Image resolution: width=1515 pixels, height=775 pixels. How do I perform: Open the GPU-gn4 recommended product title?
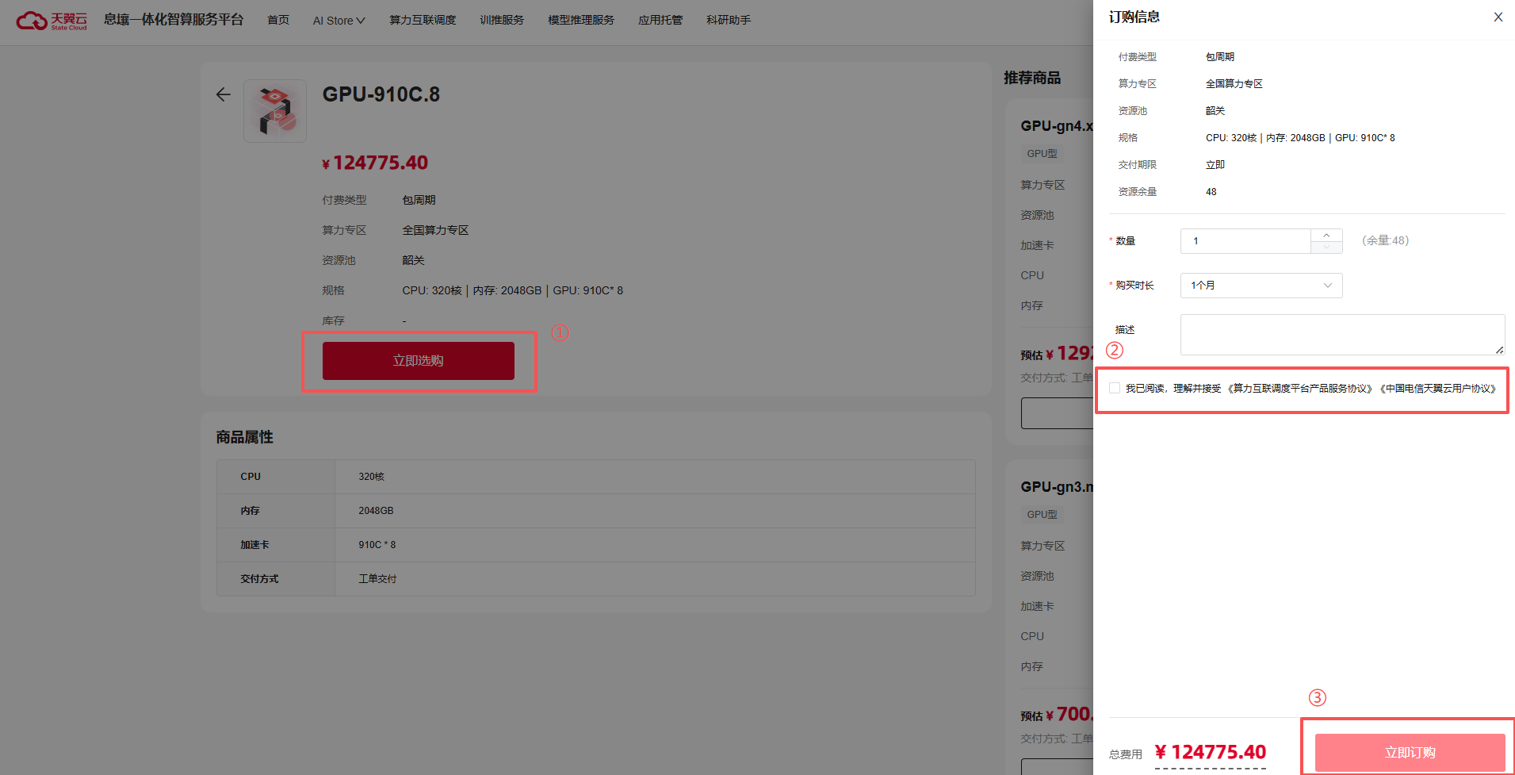point(1057,126)
